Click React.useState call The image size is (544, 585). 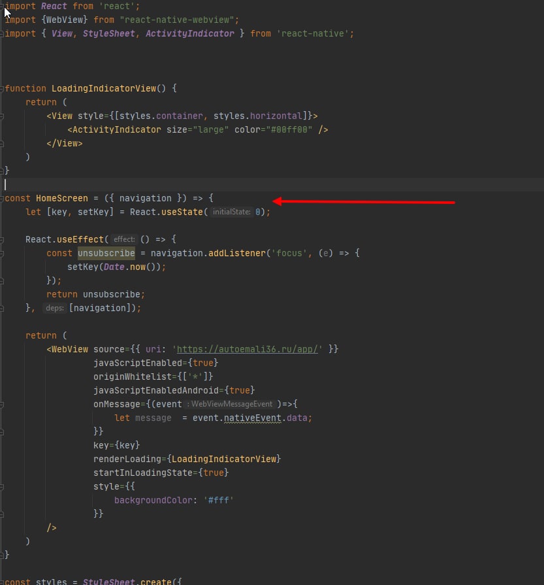pyautogui.click(x=167, y=212)
